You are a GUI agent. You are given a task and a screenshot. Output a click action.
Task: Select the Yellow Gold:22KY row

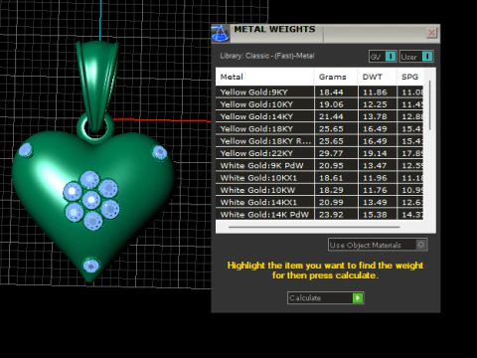[x=319, y=153]
